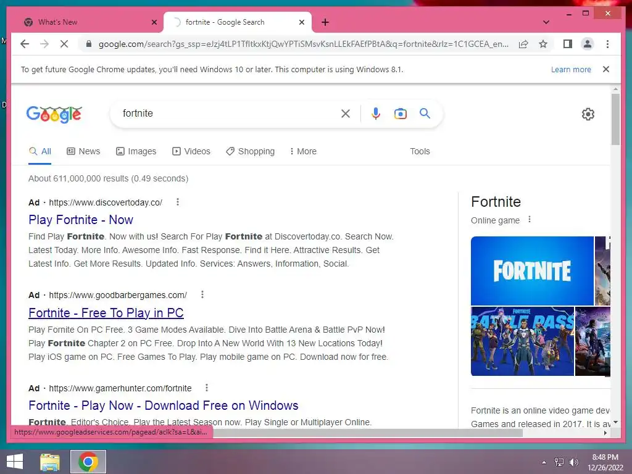Viewport: 632px width, 474px height.
Task: Expand the More search filters menu
Action: pos(303,151)
